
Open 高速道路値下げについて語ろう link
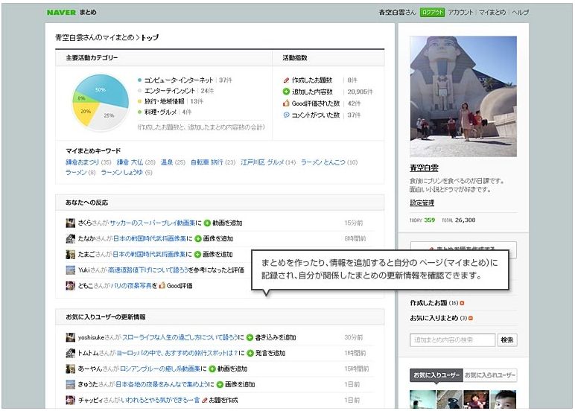tap(148, 270)
